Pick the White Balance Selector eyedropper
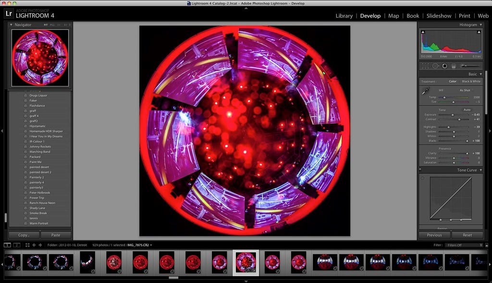This screenshot has width=492, height=283. [x=426, y=91]
